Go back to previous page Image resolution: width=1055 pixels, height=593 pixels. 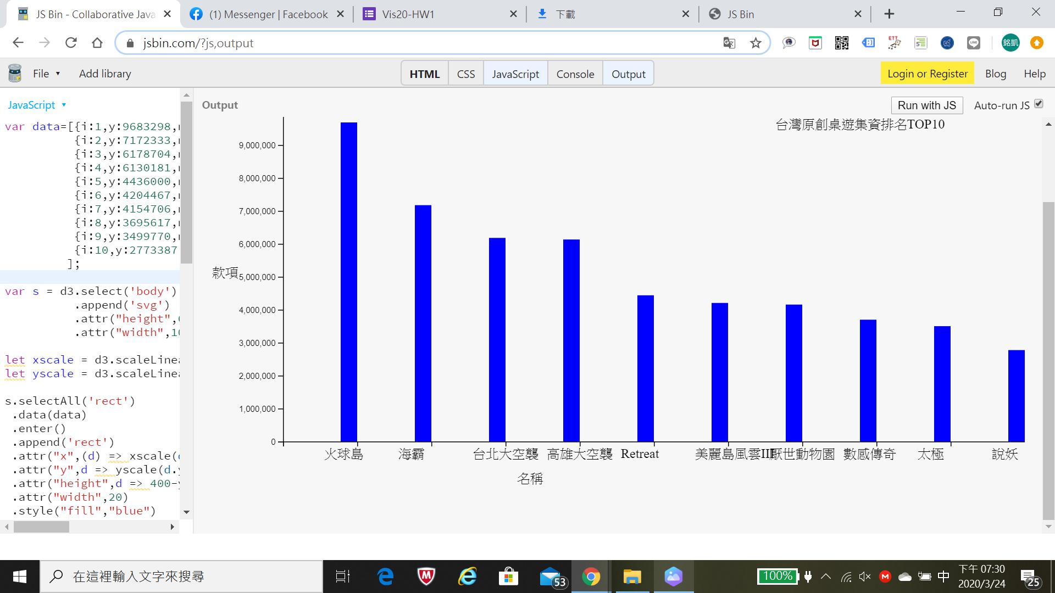(x=18, y=43)
